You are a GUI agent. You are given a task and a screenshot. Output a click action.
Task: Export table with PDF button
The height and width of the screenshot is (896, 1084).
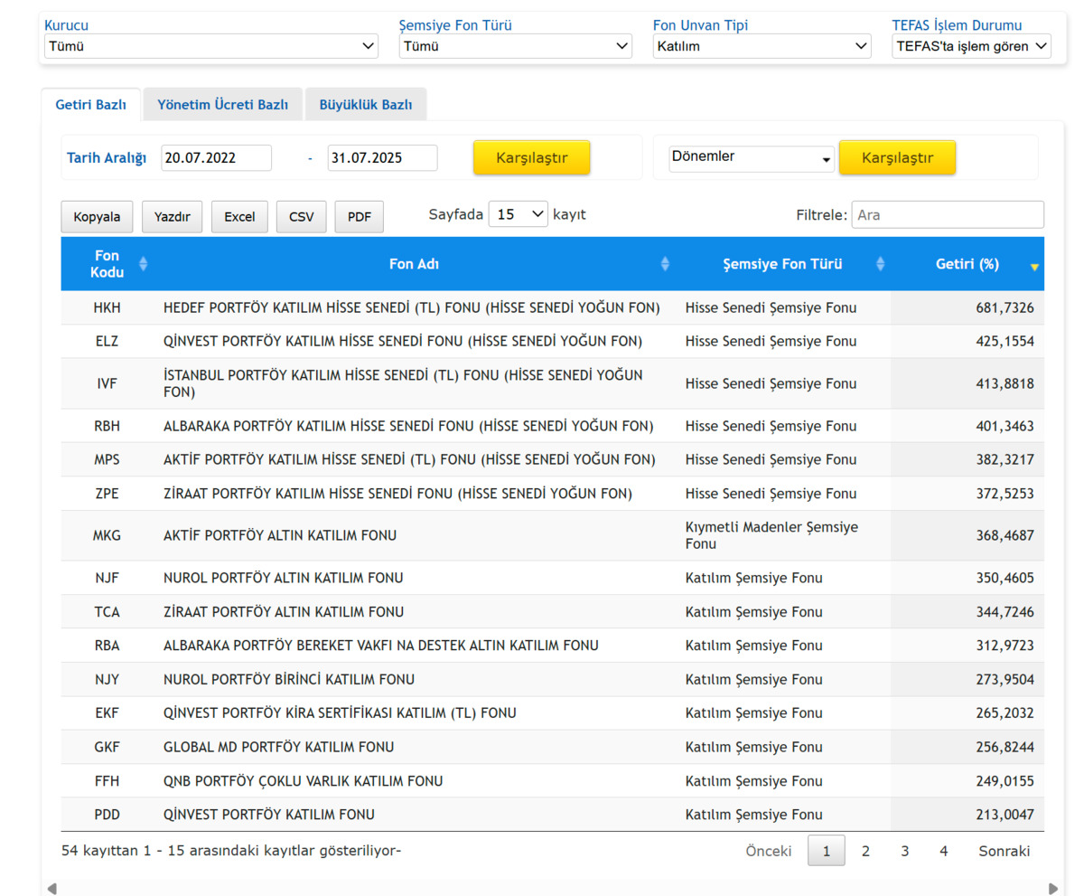tap(360, 217)
